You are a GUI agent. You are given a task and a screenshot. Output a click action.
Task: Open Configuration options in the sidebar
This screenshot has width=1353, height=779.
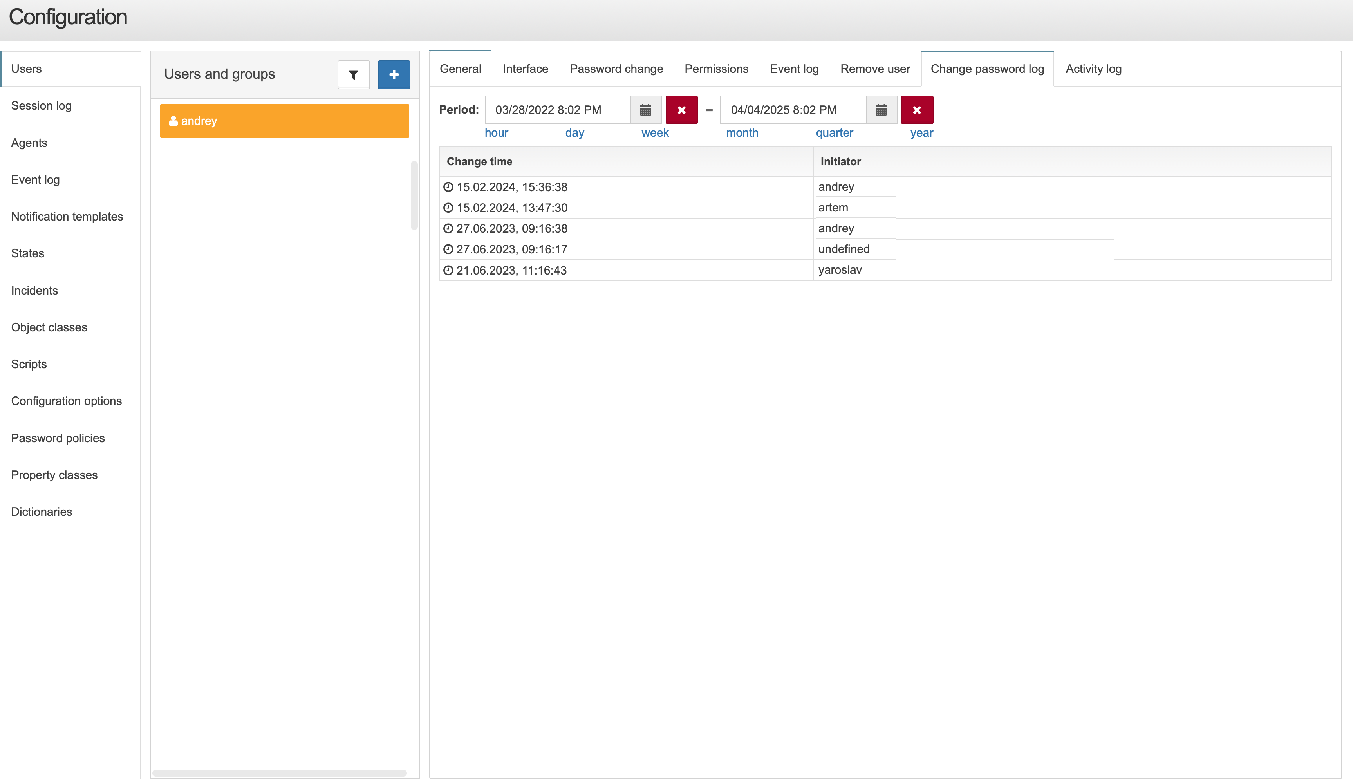click(70, 401)
